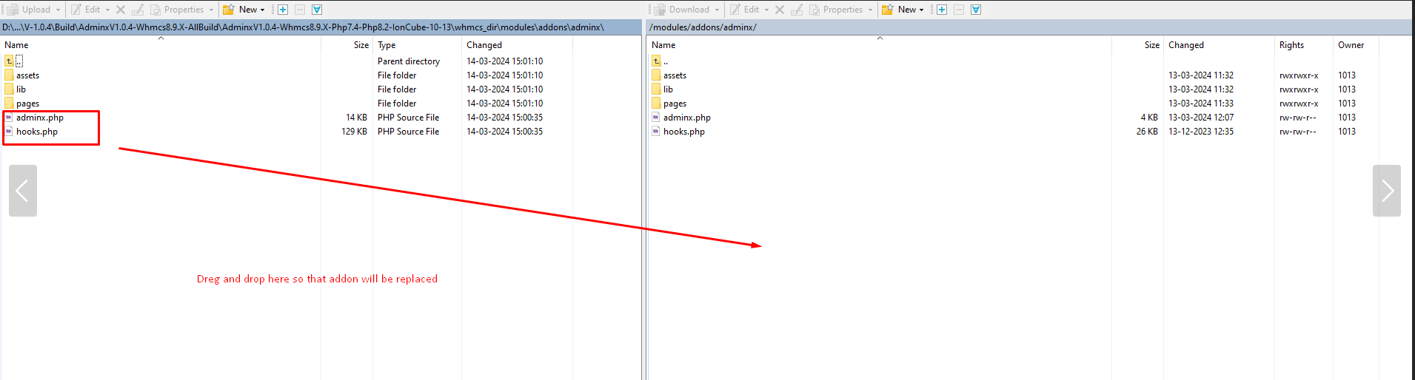Image resolution: width=1415 pixels, height=380 pixels.
Task: Click the Select Files plus icon in remote panel toolbar
Action: coord(942,10)
